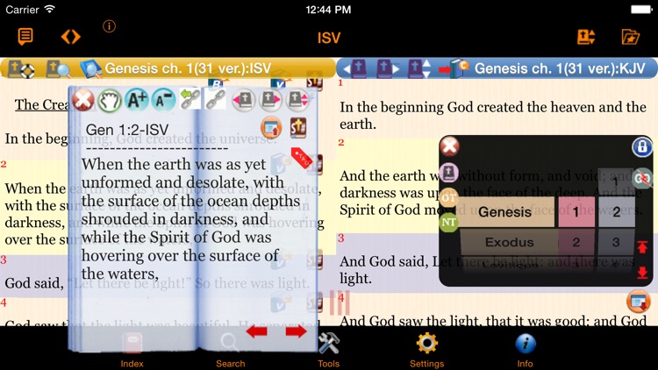Tap the up/down arrows Bible icon in popup

pyautogui.click(x=297, y=100)
